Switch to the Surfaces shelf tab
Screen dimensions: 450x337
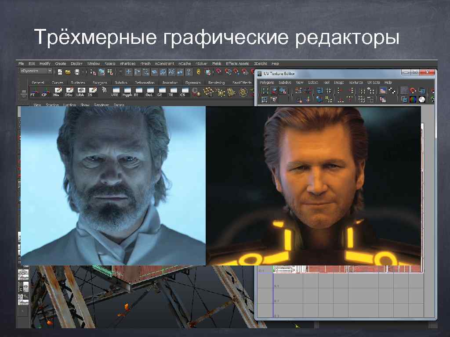click(78, 82)
